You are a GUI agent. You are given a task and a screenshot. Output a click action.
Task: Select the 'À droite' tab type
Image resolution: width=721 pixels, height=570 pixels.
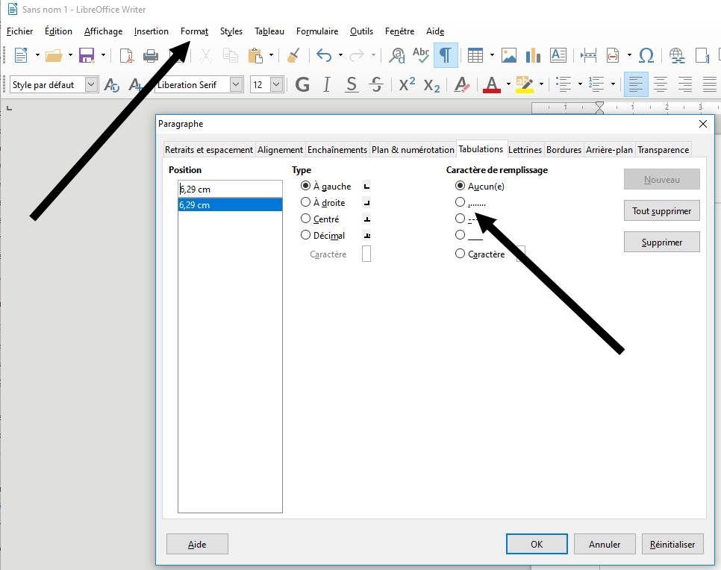tap(305, 202)
